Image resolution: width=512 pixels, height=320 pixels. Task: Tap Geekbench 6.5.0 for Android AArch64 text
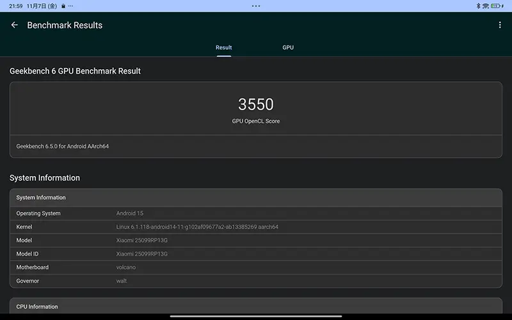(62, 147)
